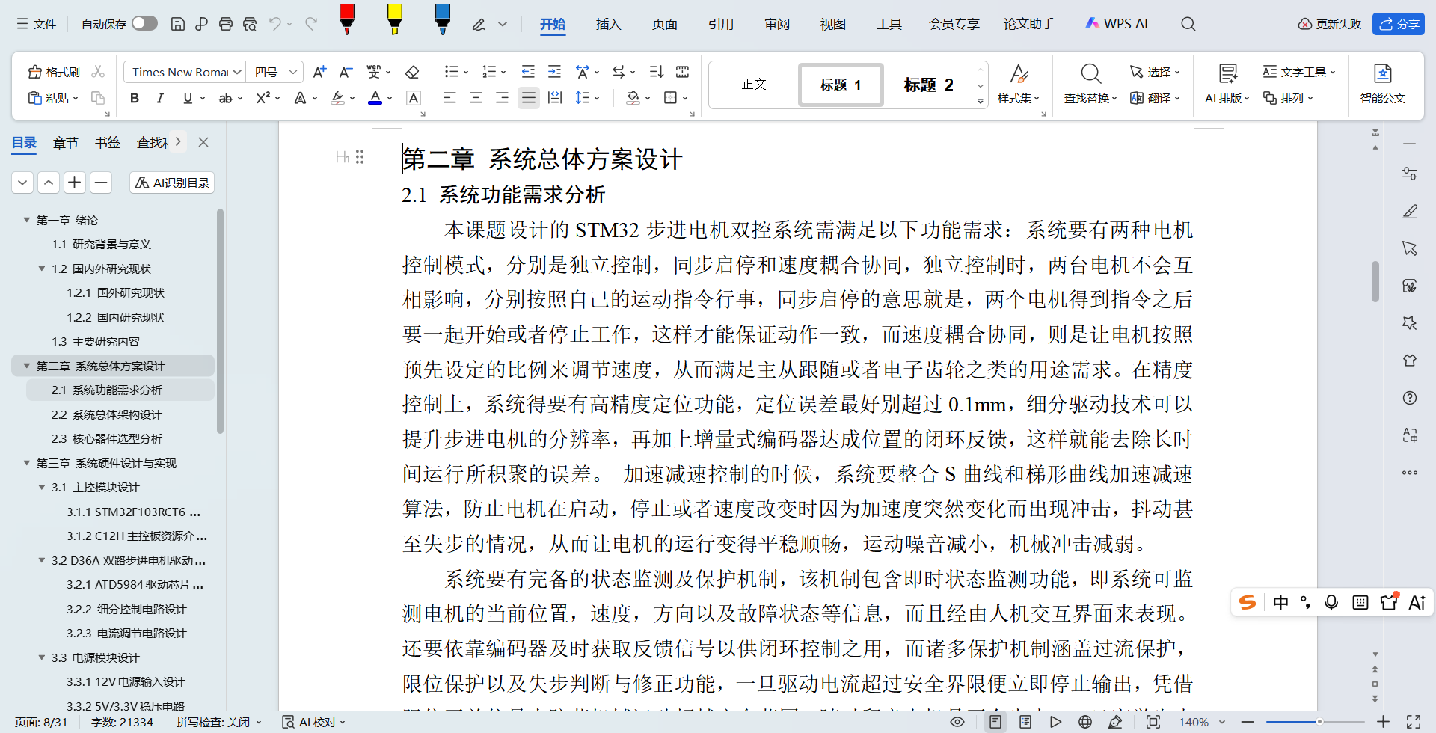This screenshot has height=733, width=1436.
Task: Apply a bulleted list
Action: pyautogui.click(x=452, y=72)
